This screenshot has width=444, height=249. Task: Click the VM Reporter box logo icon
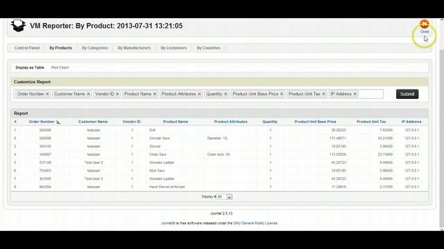pos(18,26)
